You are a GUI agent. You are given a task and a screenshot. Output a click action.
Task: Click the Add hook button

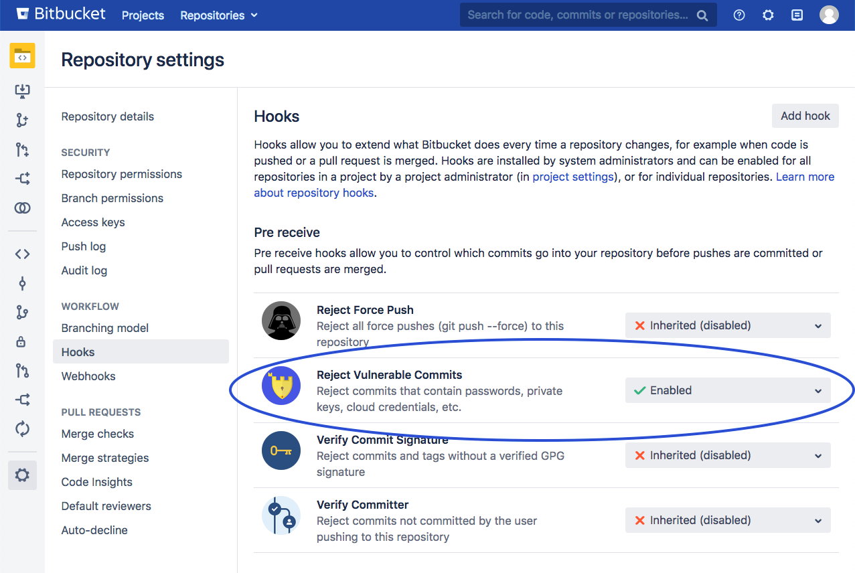(x=805, y=116)
